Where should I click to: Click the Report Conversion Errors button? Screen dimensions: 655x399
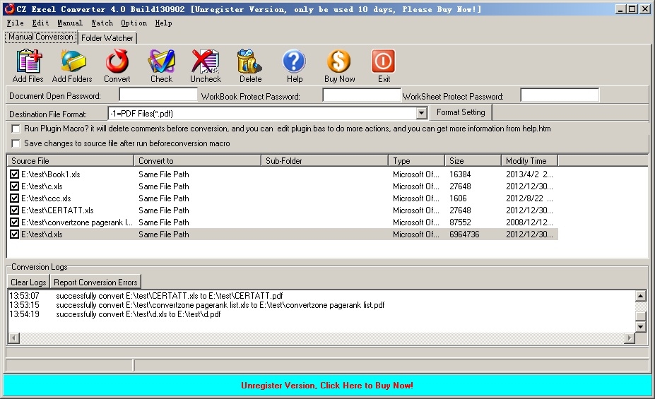click(95, 282)
